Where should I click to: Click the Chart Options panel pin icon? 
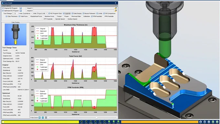click(x=116, y=6)
